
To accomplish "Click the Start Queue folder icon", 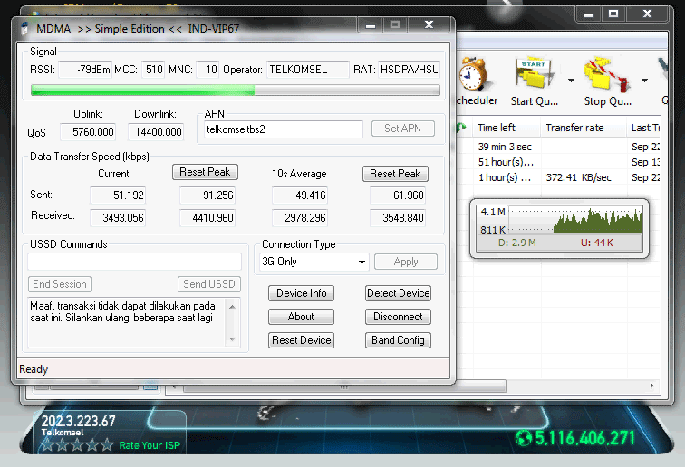I will (x=534, y=73).
